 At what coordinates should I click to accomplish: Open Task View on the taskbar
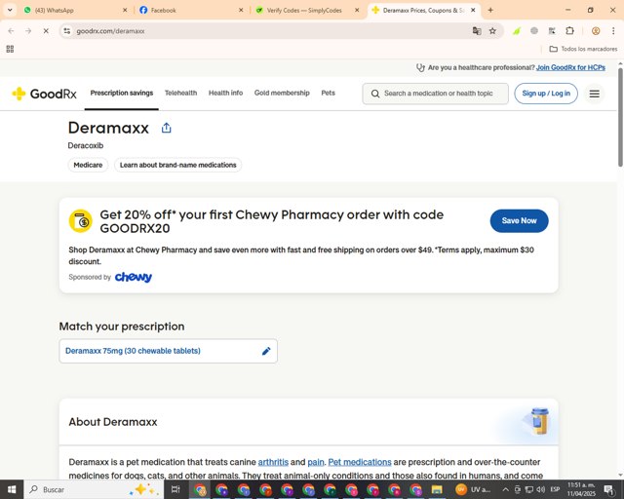175,489
